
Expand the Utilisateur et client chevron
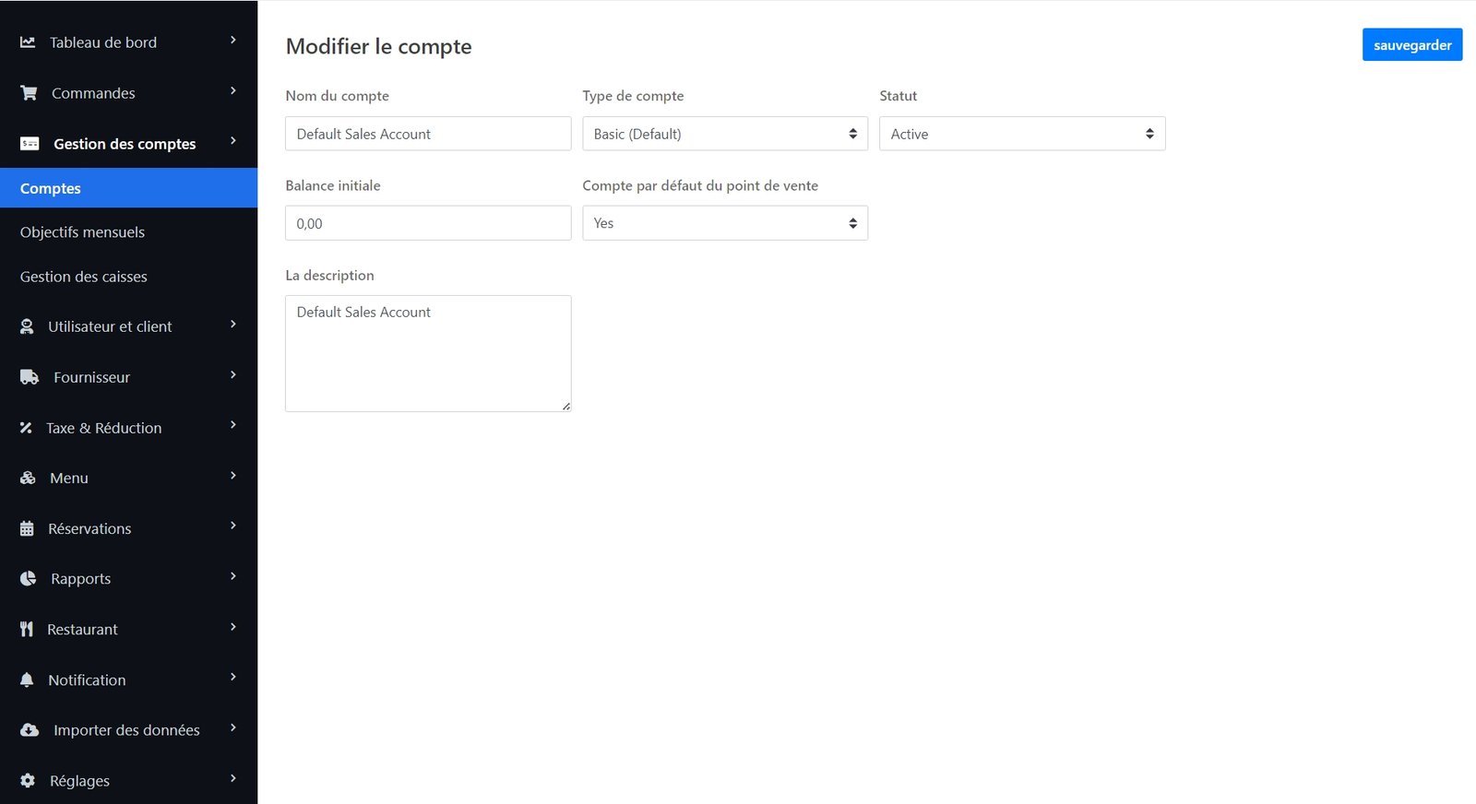click(233, 325)
